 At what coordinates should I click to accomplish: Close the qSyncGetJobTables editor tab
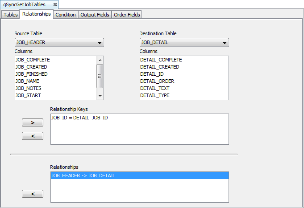click(x=55, y=4)
